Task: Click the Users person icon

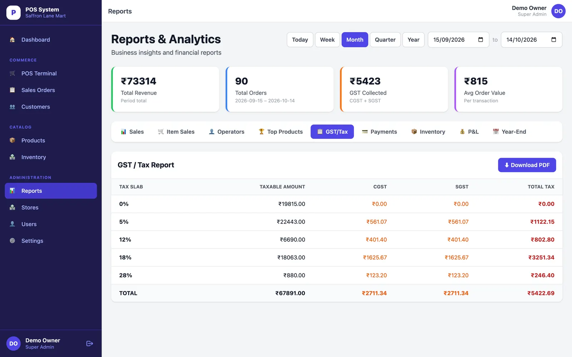Action: [13, 224]
